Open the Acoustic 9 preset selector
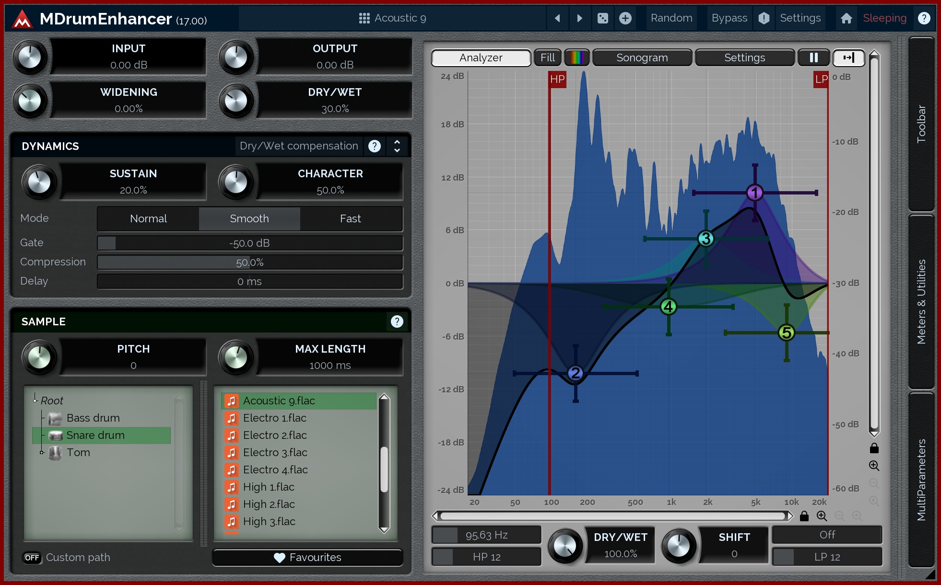This screenshot has height=585, width=941. click(x=392, y=18)
